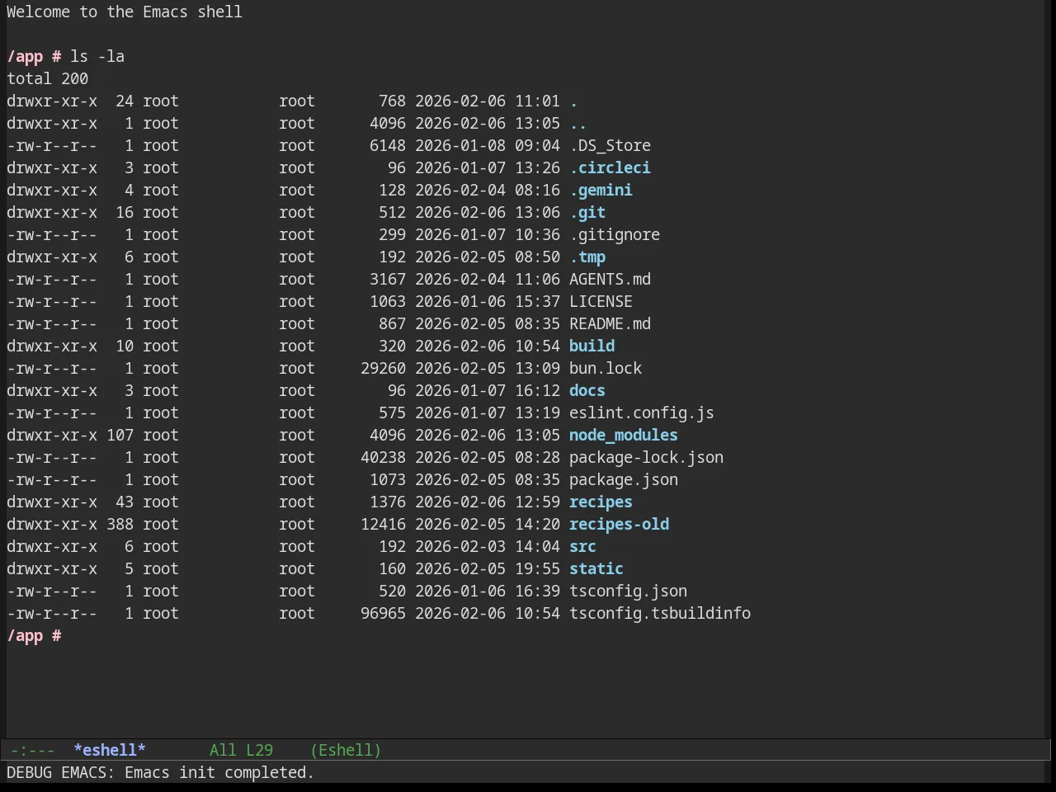Click the All L29 position indicator
Image resolution: width=1056 pixels, height=792 pixels.
(241, 750)
